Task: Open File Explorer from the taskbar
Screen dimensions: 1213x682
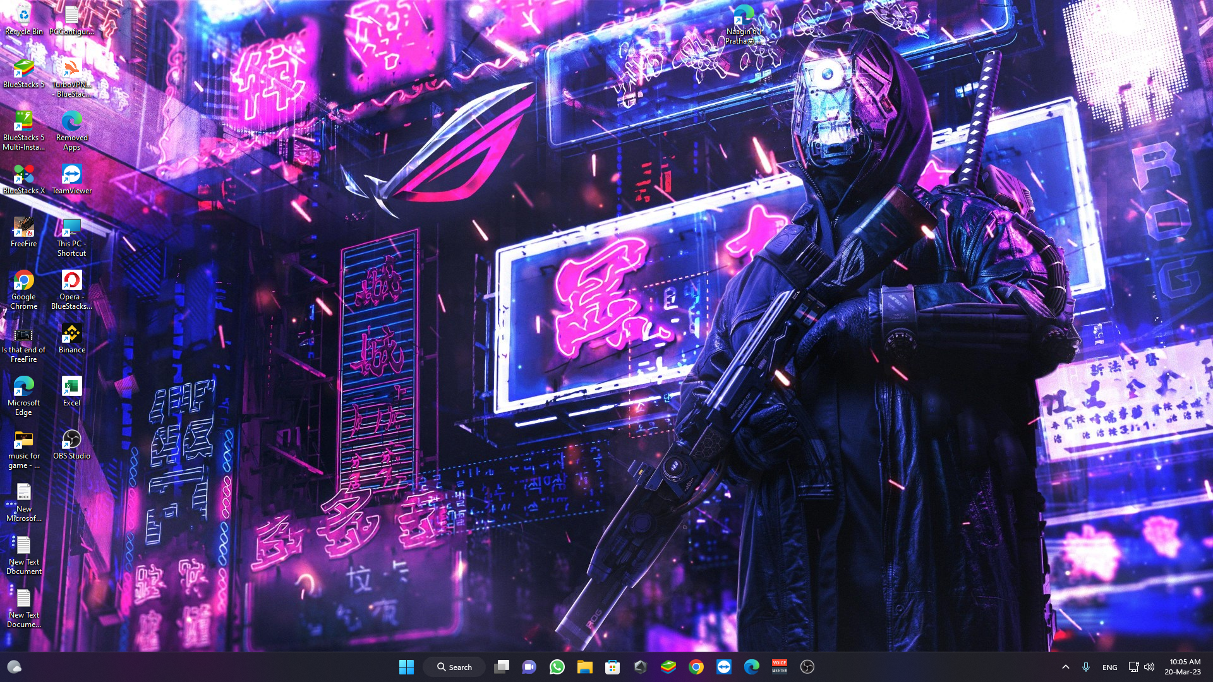Action: tap(584, 667)
